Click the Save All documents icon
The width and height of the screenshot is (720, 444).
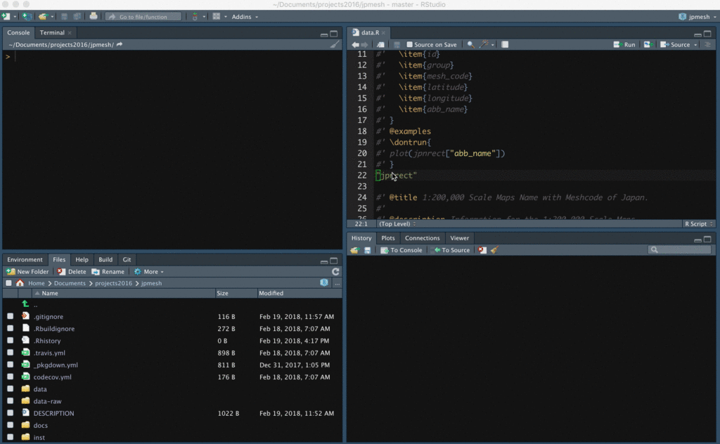tap(77, 17)
